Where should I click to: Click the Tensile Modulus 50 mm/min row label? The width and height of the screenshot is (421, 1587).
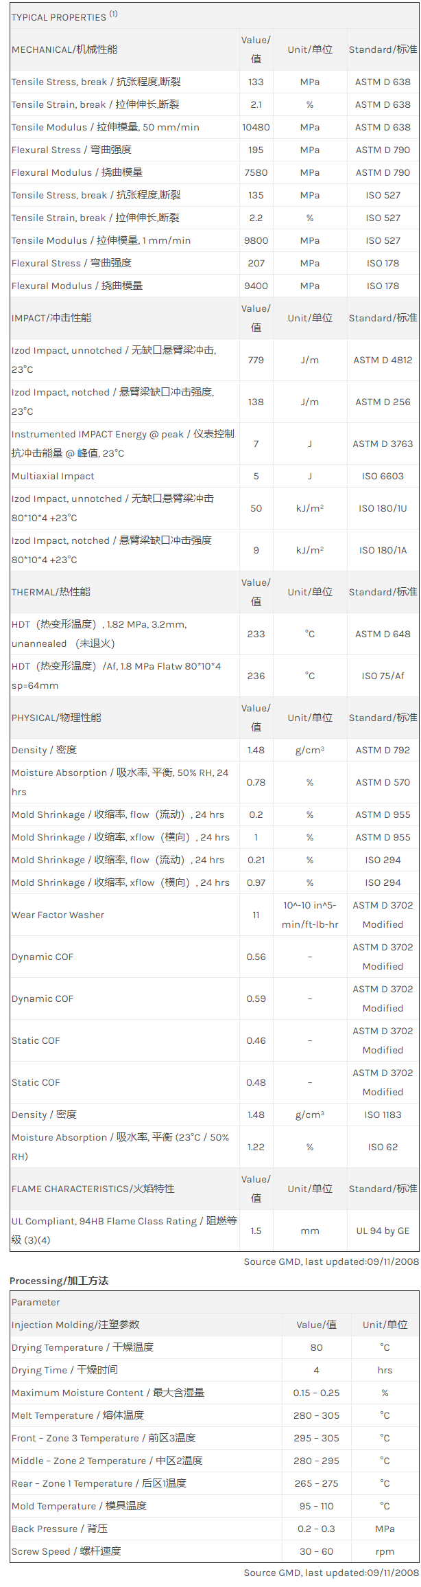(106, 127)
